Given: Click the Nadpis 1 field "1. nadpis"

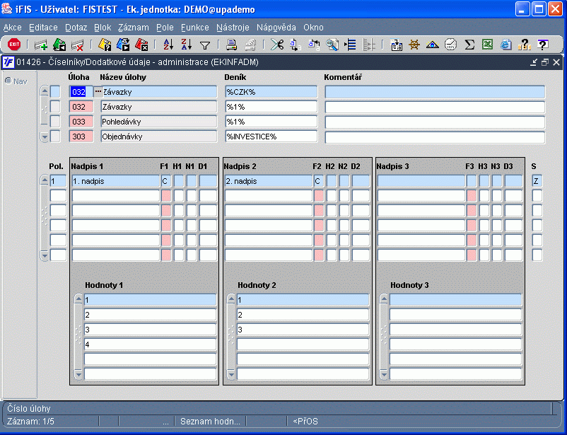Looking at the screenshot, I should [116, 181].
